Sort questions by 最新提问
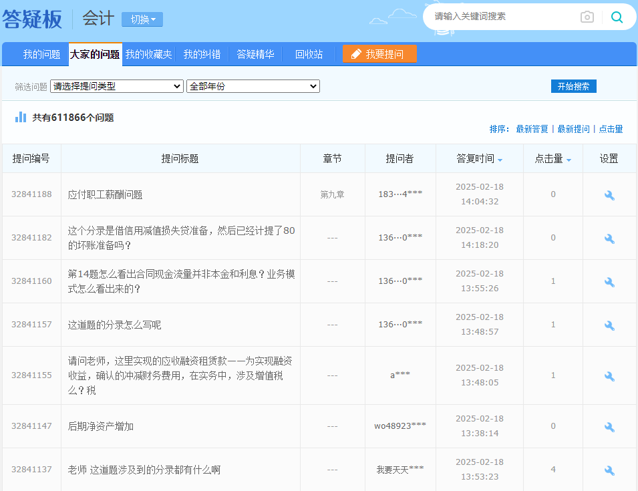The height and width of the screenshot is (491, 638). (x=575, y=128)
